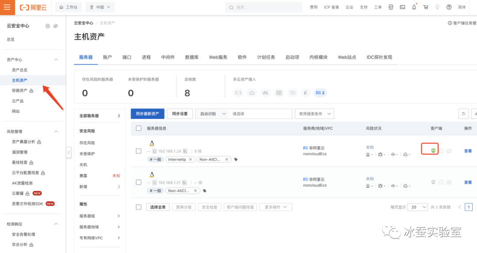
Task: Click the IDC icon showing count 2
Action: (320, 93)
